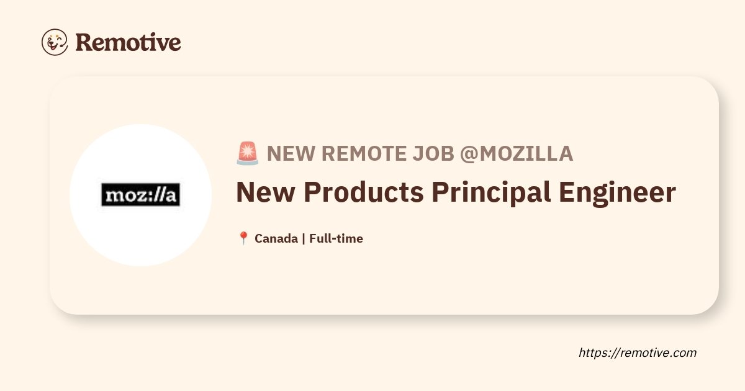Open the https://remotive.com link
Viewport: 745px width, 391px height.
(x=638, y=353)
